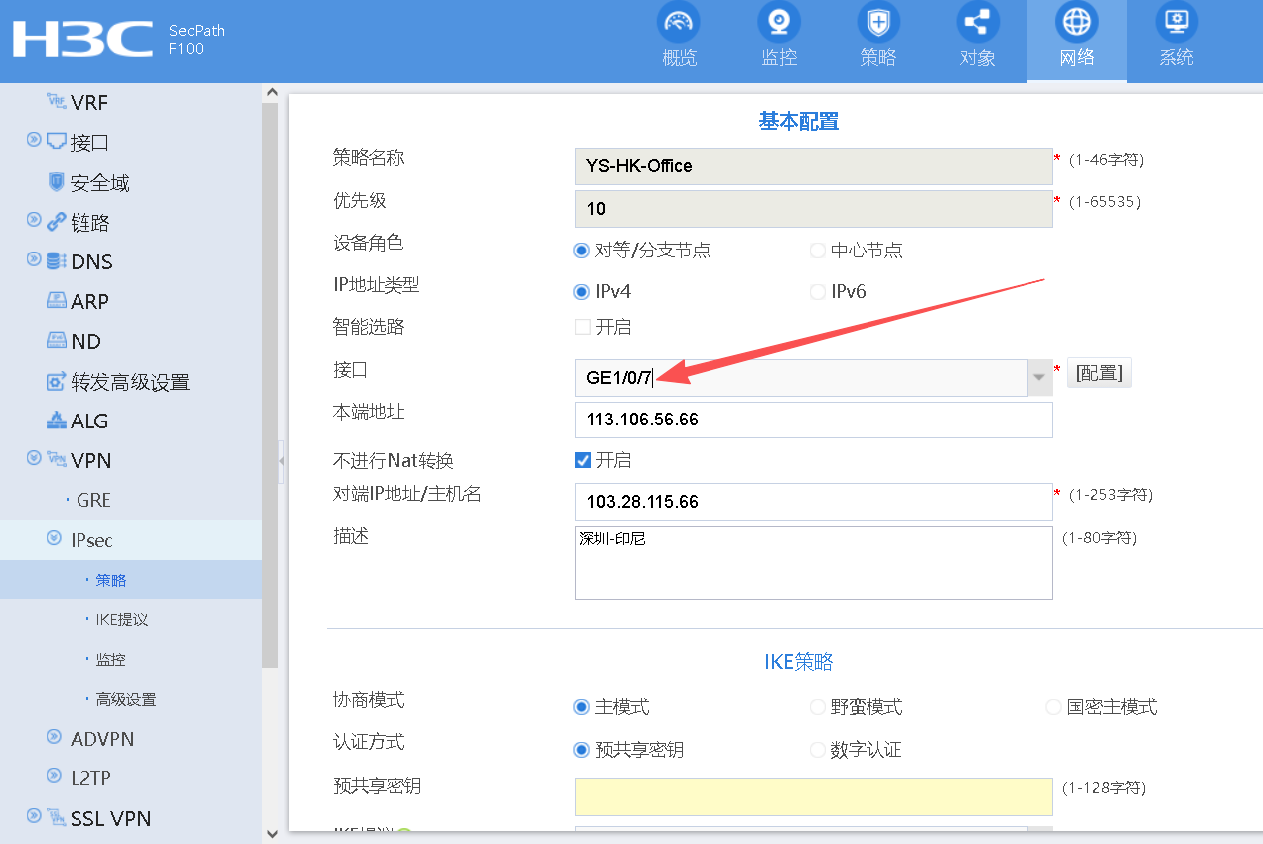The height and width of the screenshot is (844, 1263).
Task: Collapse sidebar with the splitter handle
Action: tap(282, 462)
